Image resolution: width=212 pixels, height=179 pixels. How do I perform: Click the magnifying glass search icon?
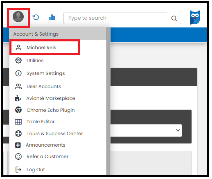pyautogui.click(x=174, y=18)
